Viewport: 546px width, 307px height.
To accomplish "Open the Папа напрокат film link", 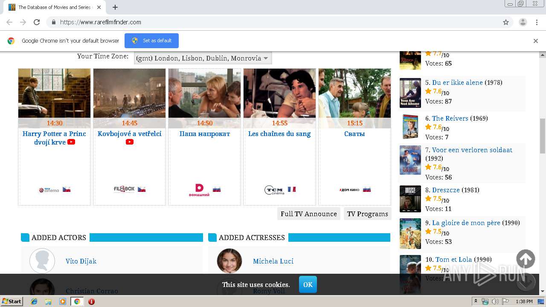I will tap(205, 133).
